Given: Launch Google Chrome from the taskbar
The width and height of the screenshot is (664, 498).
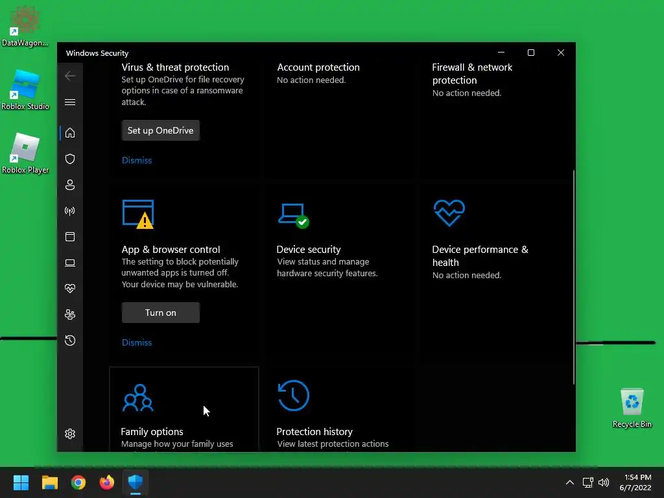Looking at the screenshot, I should [x=78, y=482].
